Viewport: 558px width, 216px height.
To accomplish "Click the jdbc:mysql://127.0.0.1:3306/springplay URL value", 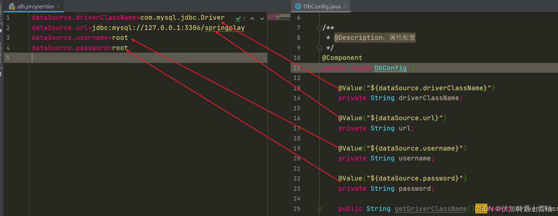I will (168, 28).
